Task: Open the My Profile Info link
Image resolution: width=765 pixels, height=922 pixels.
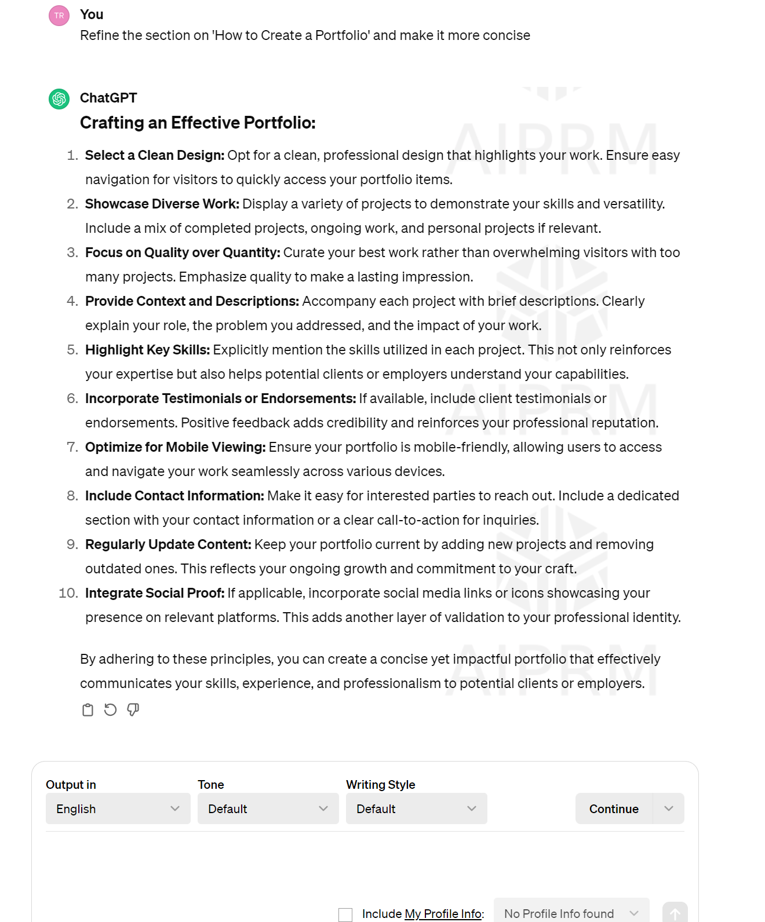Action: pyautogui.click(x=443, y=914)
